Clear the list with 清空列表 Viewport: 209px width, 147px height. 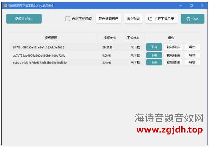(x=133, y=19)
